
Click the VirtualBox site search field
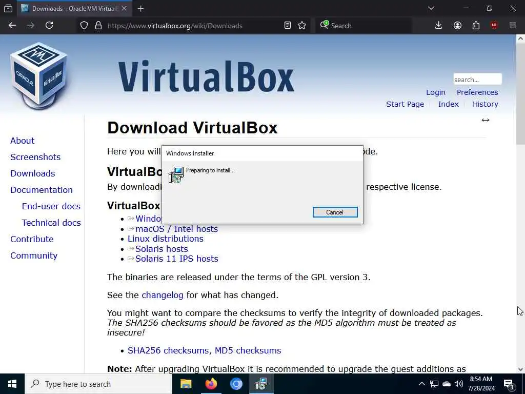(477, 80)
